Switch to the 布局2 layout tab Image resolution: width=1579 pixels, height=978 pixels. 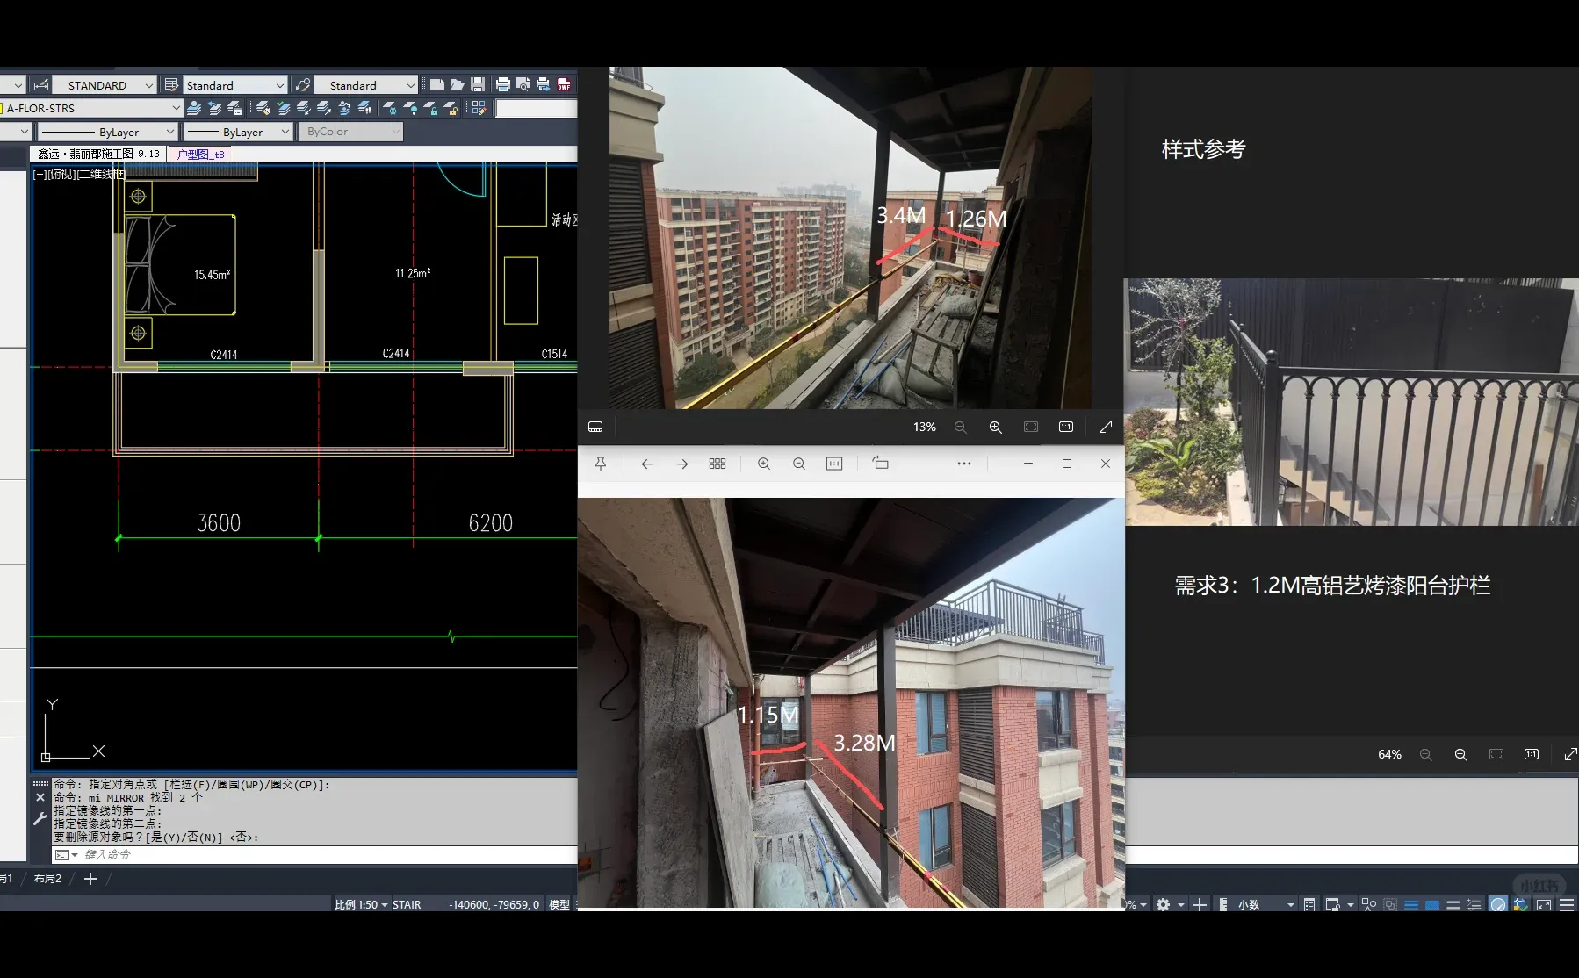point(47,878)
